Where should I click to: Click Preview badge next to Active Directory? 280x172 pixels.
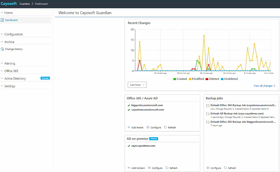pos(45,78)
